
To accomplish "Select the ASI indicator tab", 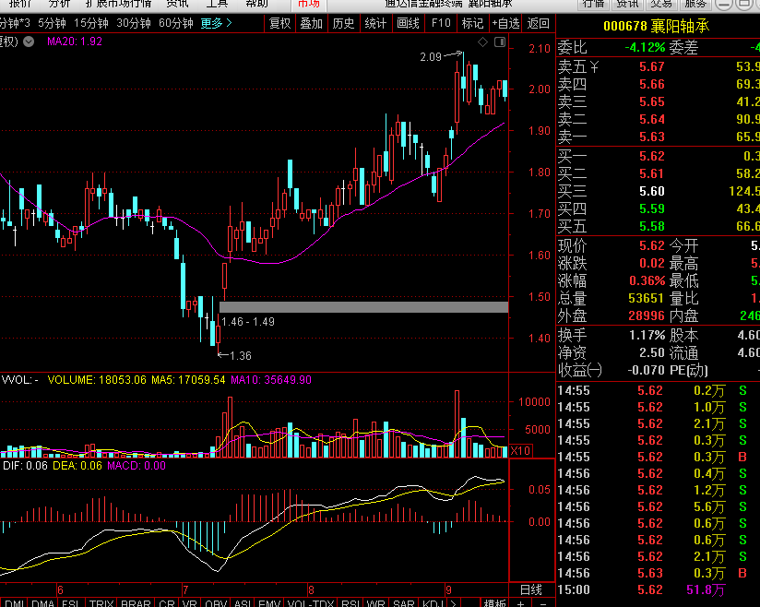I will pyautogui.click(x=243, y=603).
